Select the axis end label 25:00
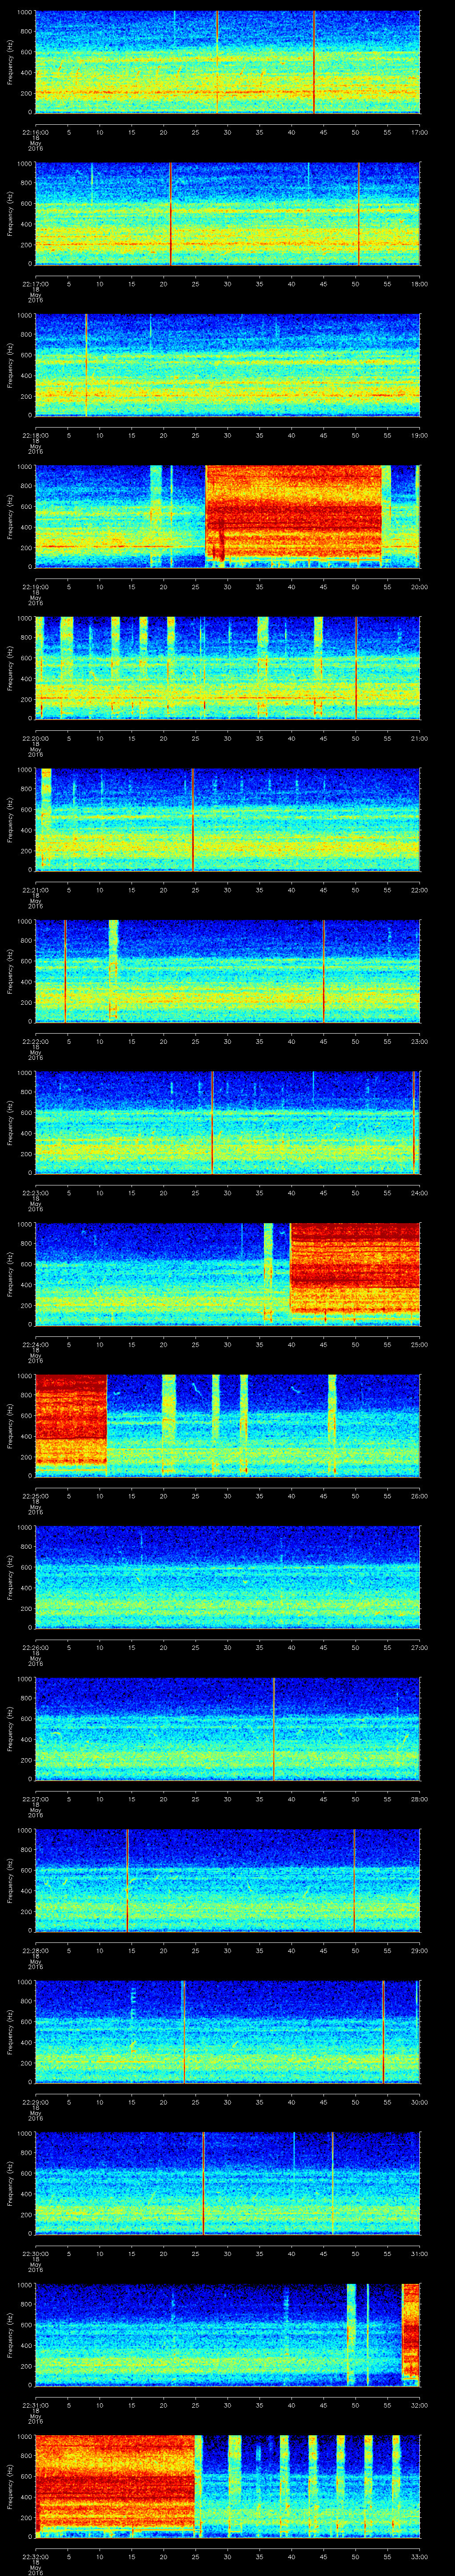Viewport: 455px width, 2576px height. point(419,1344)
